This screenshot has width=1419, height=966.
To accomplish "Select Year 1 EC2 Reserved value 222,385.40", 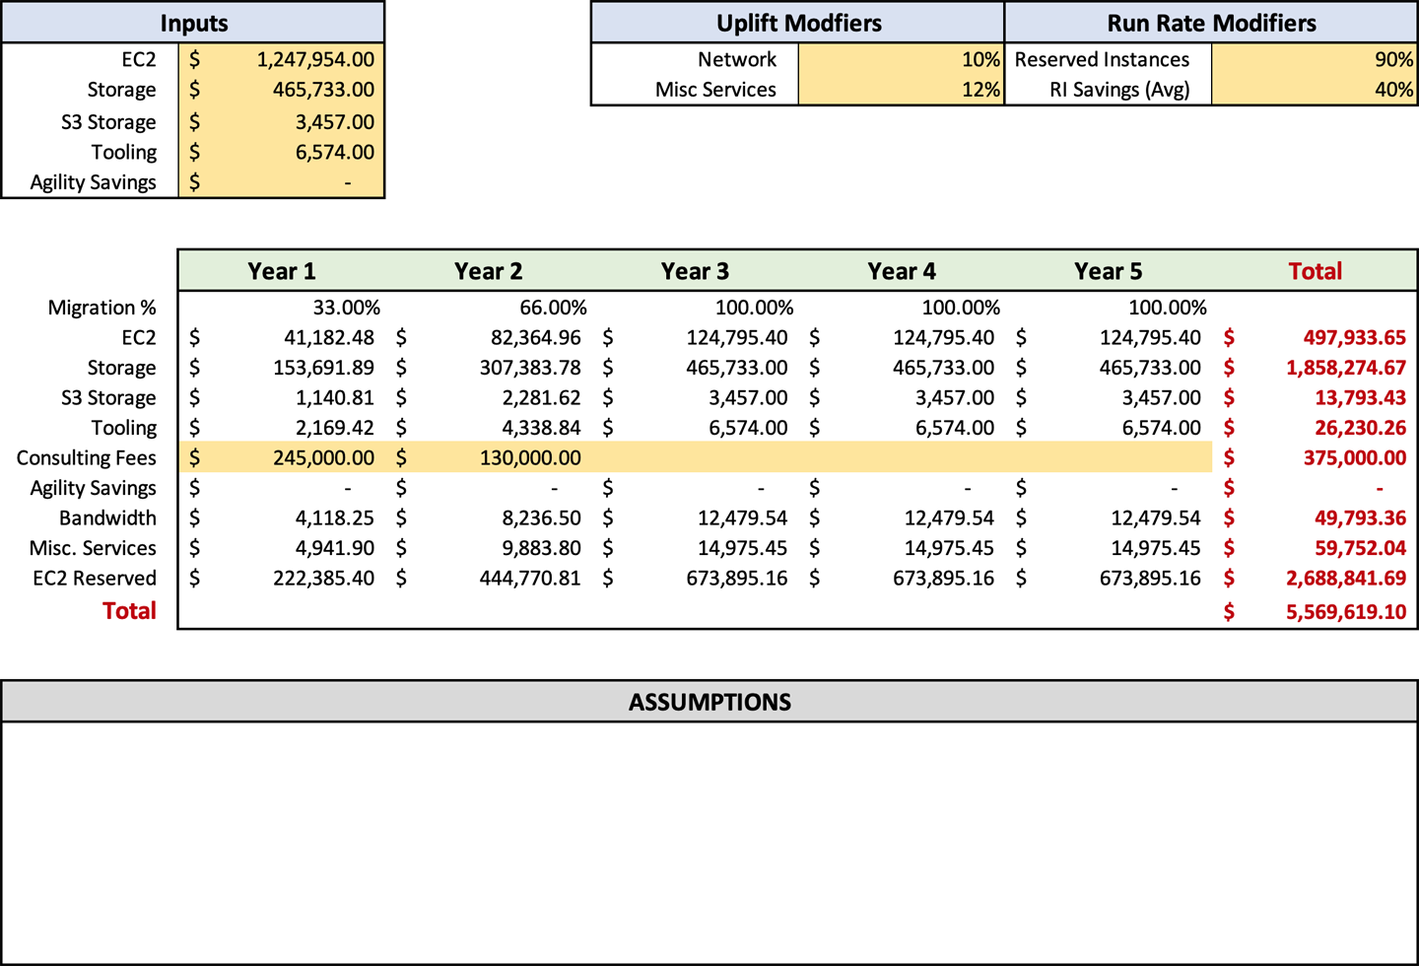I will [x=323, y=578].
